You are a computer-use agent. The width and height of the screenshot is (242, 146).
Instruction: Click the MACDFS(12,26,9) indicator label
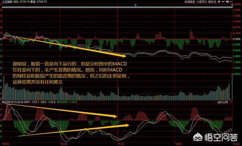click(13, 102)
